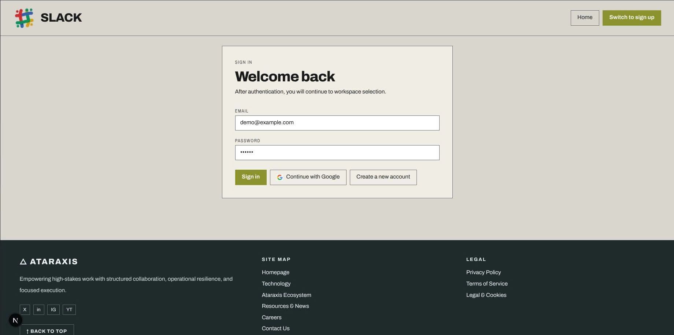Open the Legal & Cookies link
Image resolution: width=674 pixels, height=335 pixels.
tap(486, 295)
